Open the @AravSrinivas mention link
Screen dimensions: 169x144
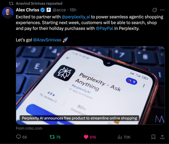[x=47, y=40]
